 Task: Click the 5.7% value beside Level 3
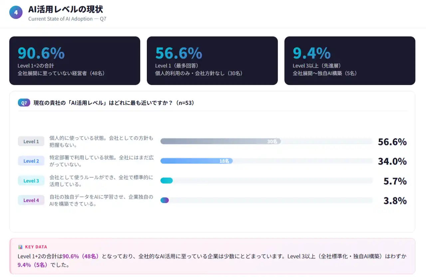pyautogui.click(x=395, y=181)
